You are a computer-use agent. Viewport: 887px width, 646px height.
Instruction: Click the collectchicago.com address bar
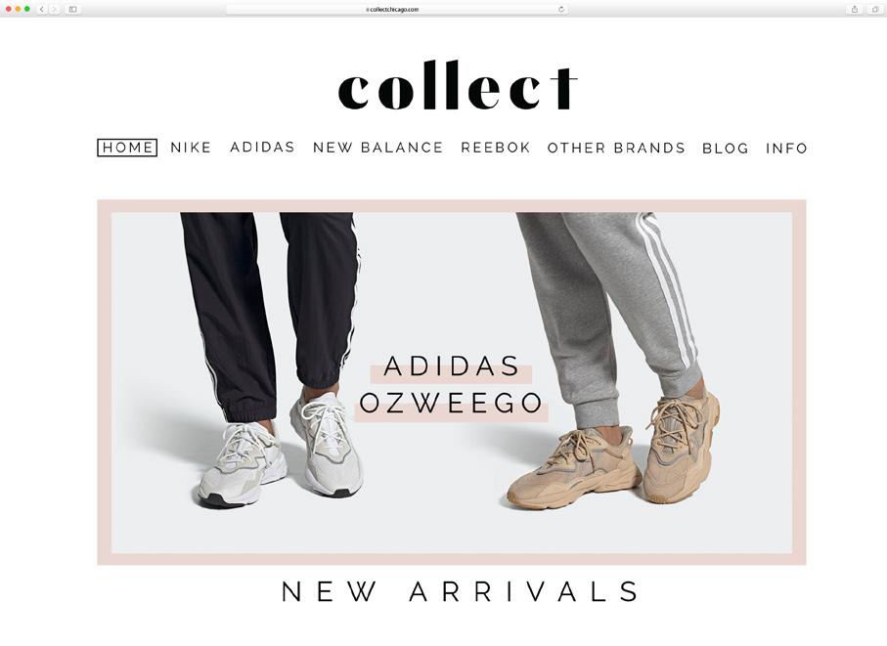397,9
